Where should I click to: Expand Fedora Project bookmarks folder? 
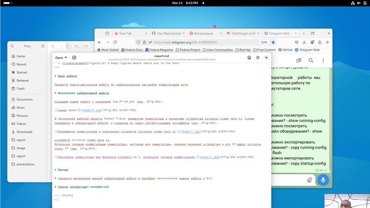pos(188,50)
